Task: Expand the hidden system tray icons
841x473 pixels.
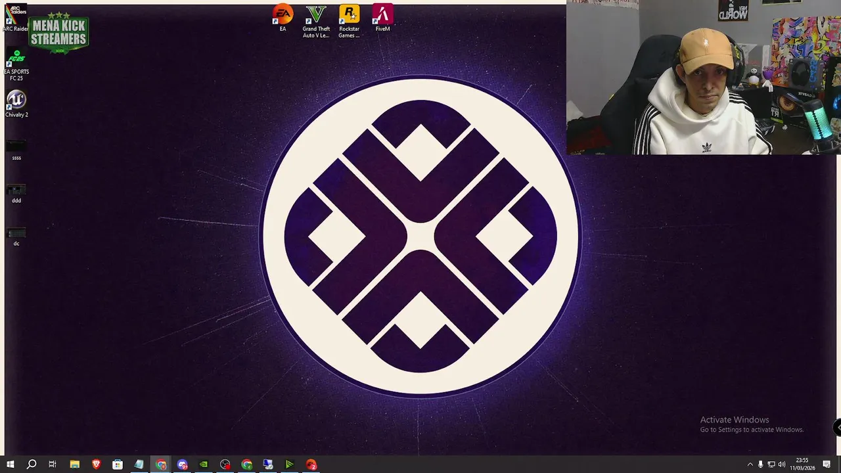Action: (x=750, y=464)
